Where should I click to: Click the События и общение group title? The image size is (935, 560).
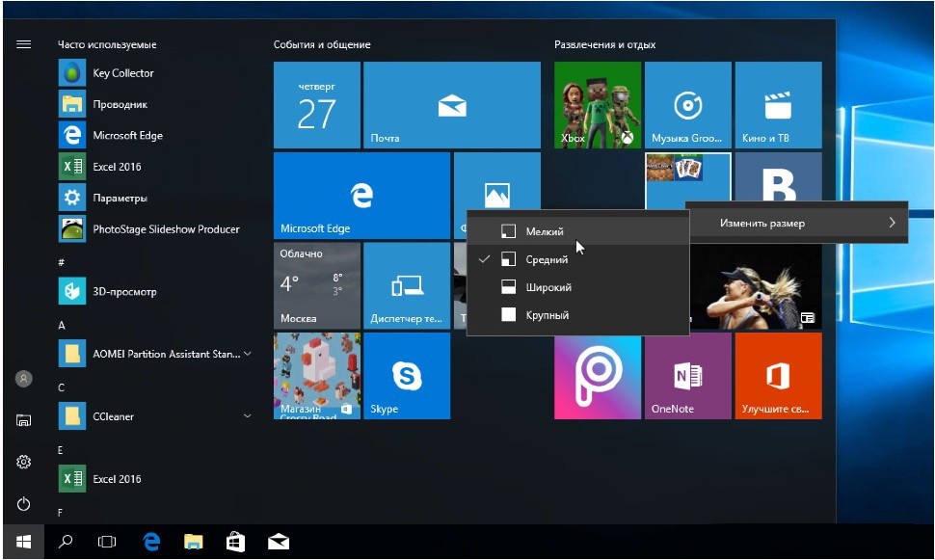[x=322, y=44]
